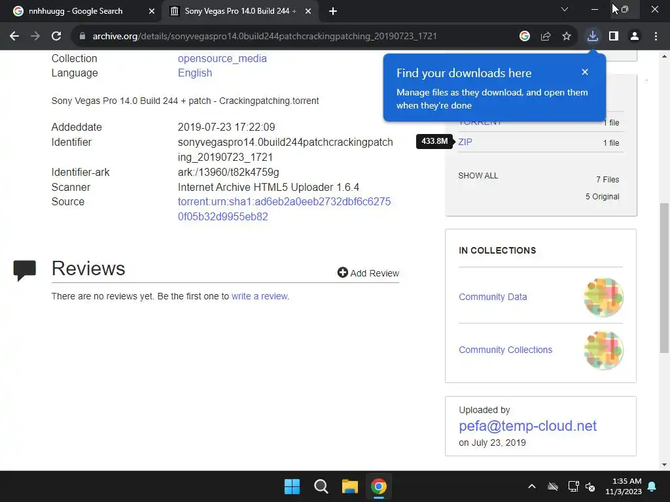Click the scrollbar down arrow

(x=664, y=465)
